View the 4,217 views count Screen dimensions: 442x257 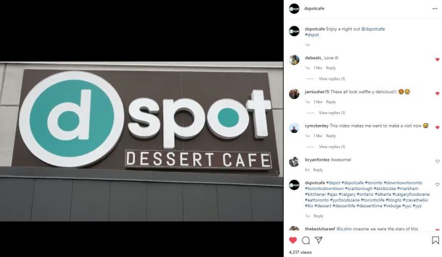pyautogui.click(x=300, y=252)
